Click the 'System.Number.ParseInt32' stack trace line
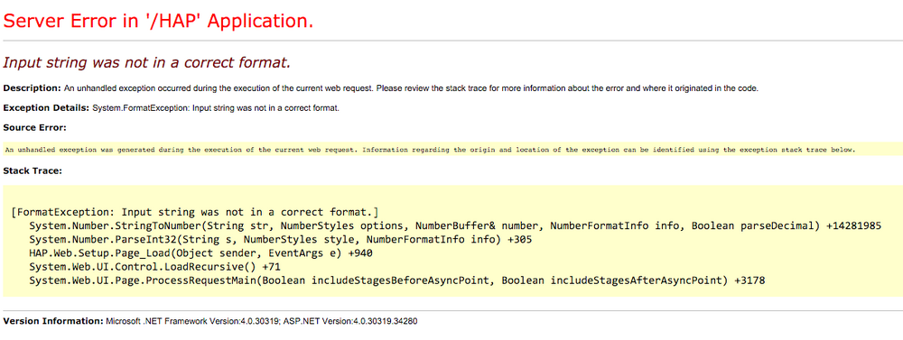 pos(281,239)
